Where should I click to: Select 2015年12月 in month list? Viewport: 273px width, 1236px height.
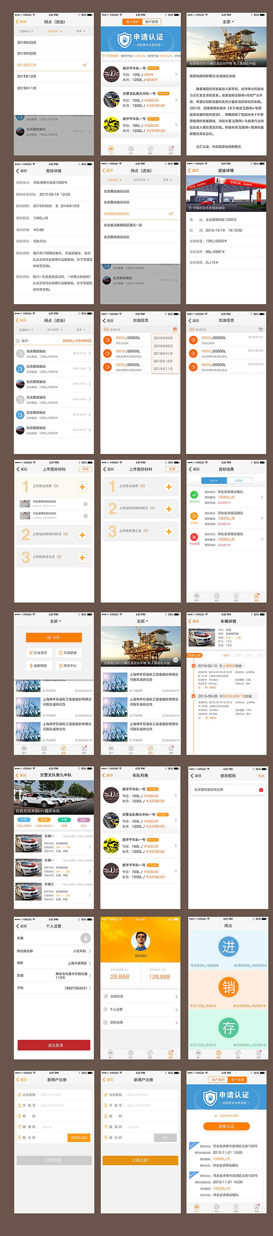point(54,76)
